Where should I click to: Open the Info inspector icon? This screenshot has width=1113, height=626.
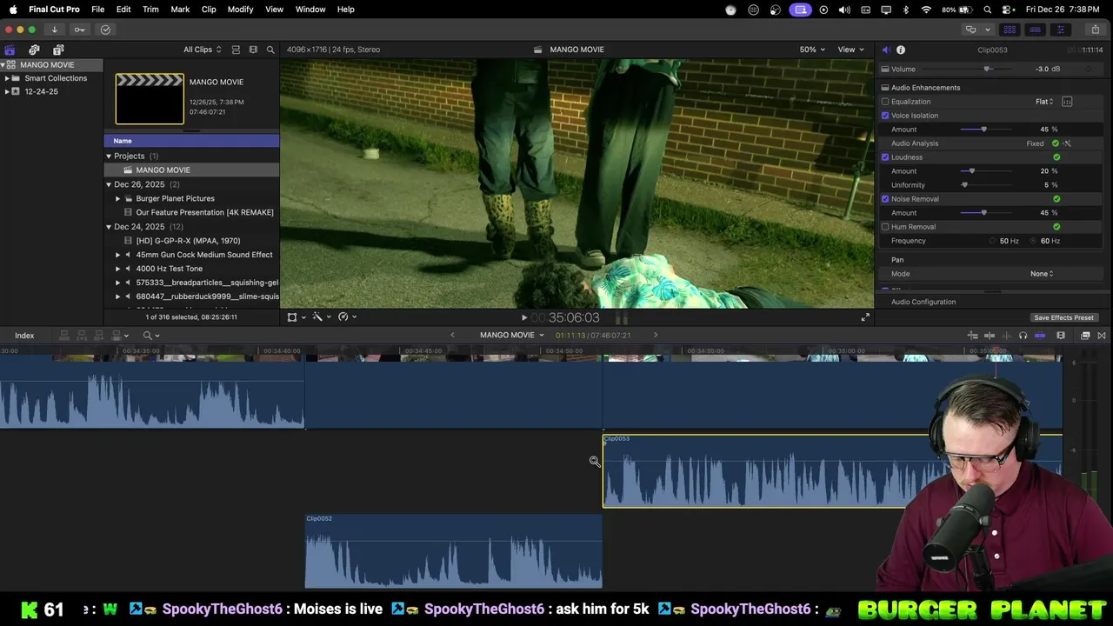click(901, 50)
